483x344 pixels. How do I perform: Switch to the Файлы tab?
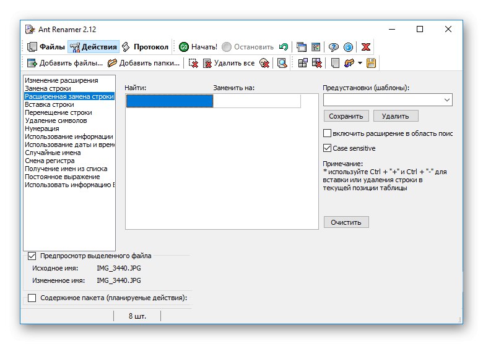46,47
